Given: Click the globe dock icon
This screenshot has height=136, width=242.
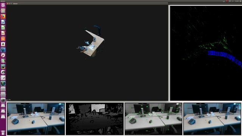Looking at the screenshot, I should click(3, 83).
